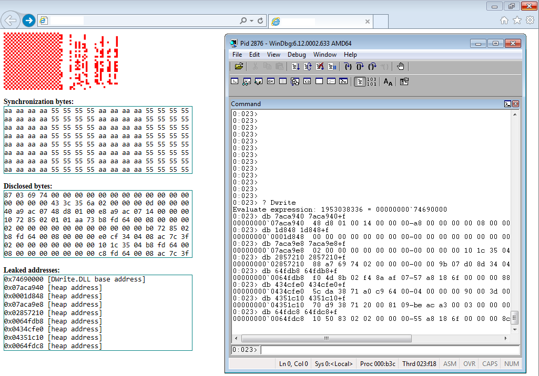Open the Debug menu in WinDbg
Image resolution: width=539 pixels, height=376 pixels.
pyautogui.click(x=297, y=55)
